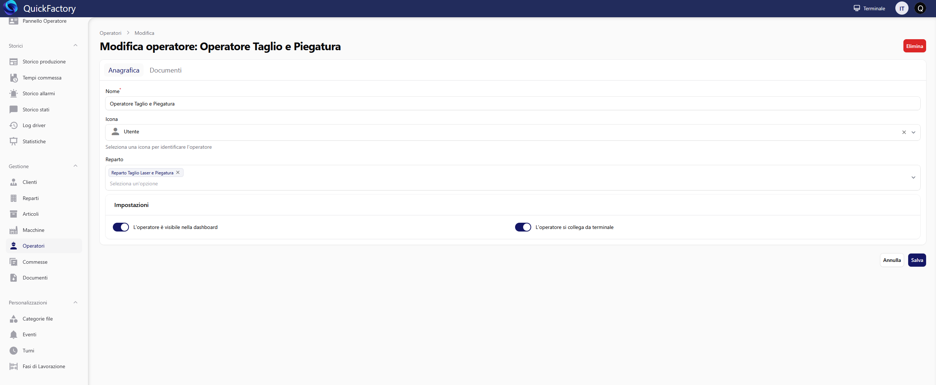Click into the Nome text field

tap(512, 104)
